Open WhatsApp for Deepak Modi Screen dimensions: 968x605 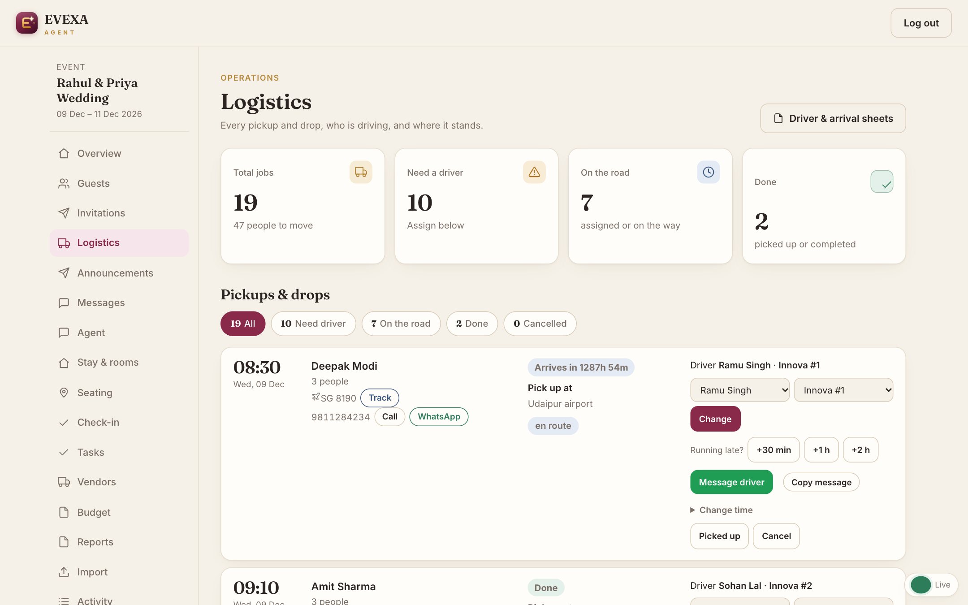tap(439, 417)
